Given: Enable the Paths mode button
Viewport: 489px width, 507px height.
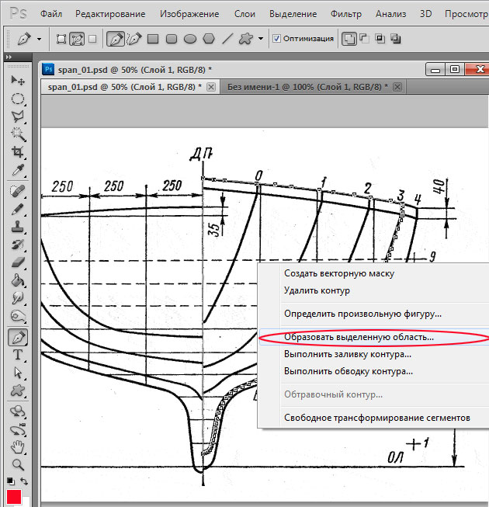Looking at the screenshot, I should (x=77, y=38).
